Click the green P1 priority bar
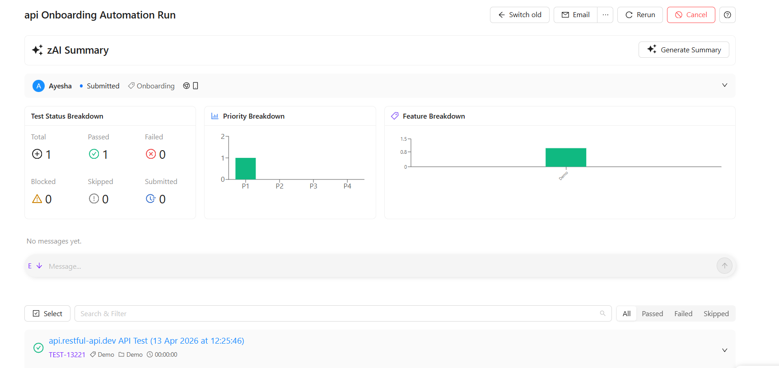This screenshot has width=779, height=368. [x=245, y=169]
